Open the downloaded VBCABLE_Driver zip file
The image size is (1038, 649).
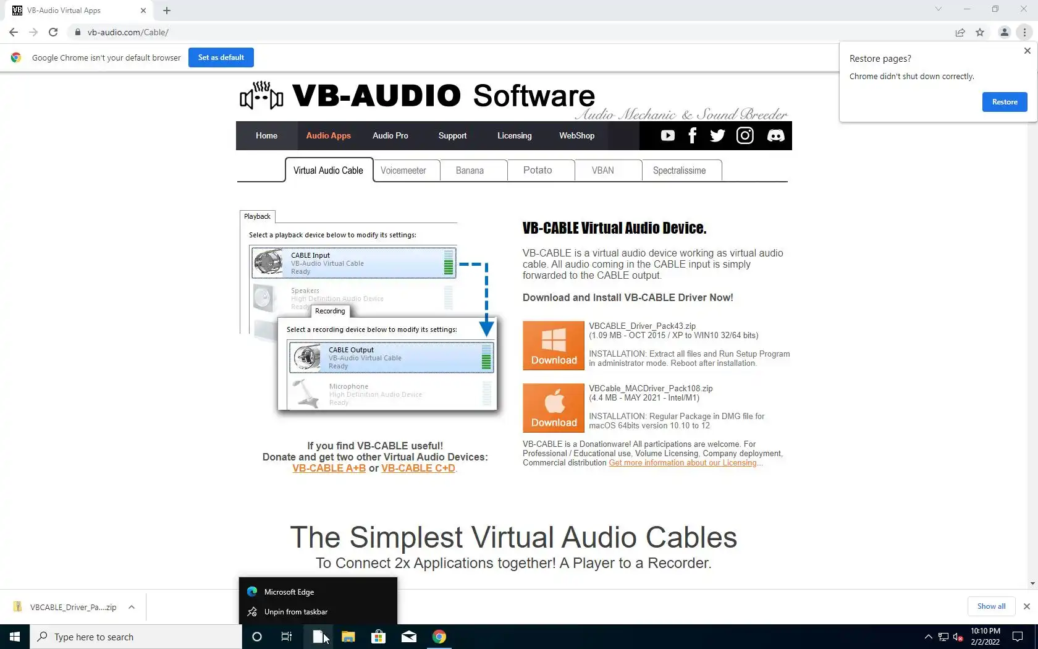65,607
